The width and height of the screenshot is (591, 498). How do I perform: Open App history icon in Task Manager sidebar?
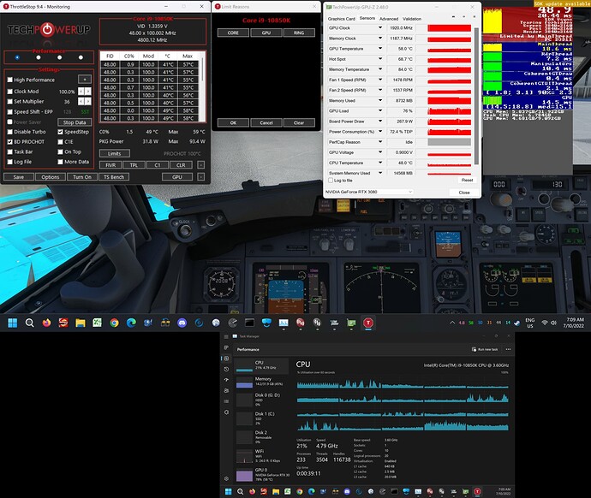pos(226,370)
